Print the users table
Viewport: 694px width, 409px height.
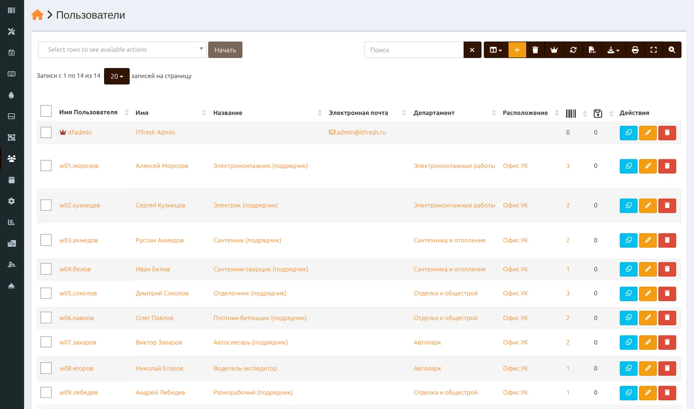635,50
